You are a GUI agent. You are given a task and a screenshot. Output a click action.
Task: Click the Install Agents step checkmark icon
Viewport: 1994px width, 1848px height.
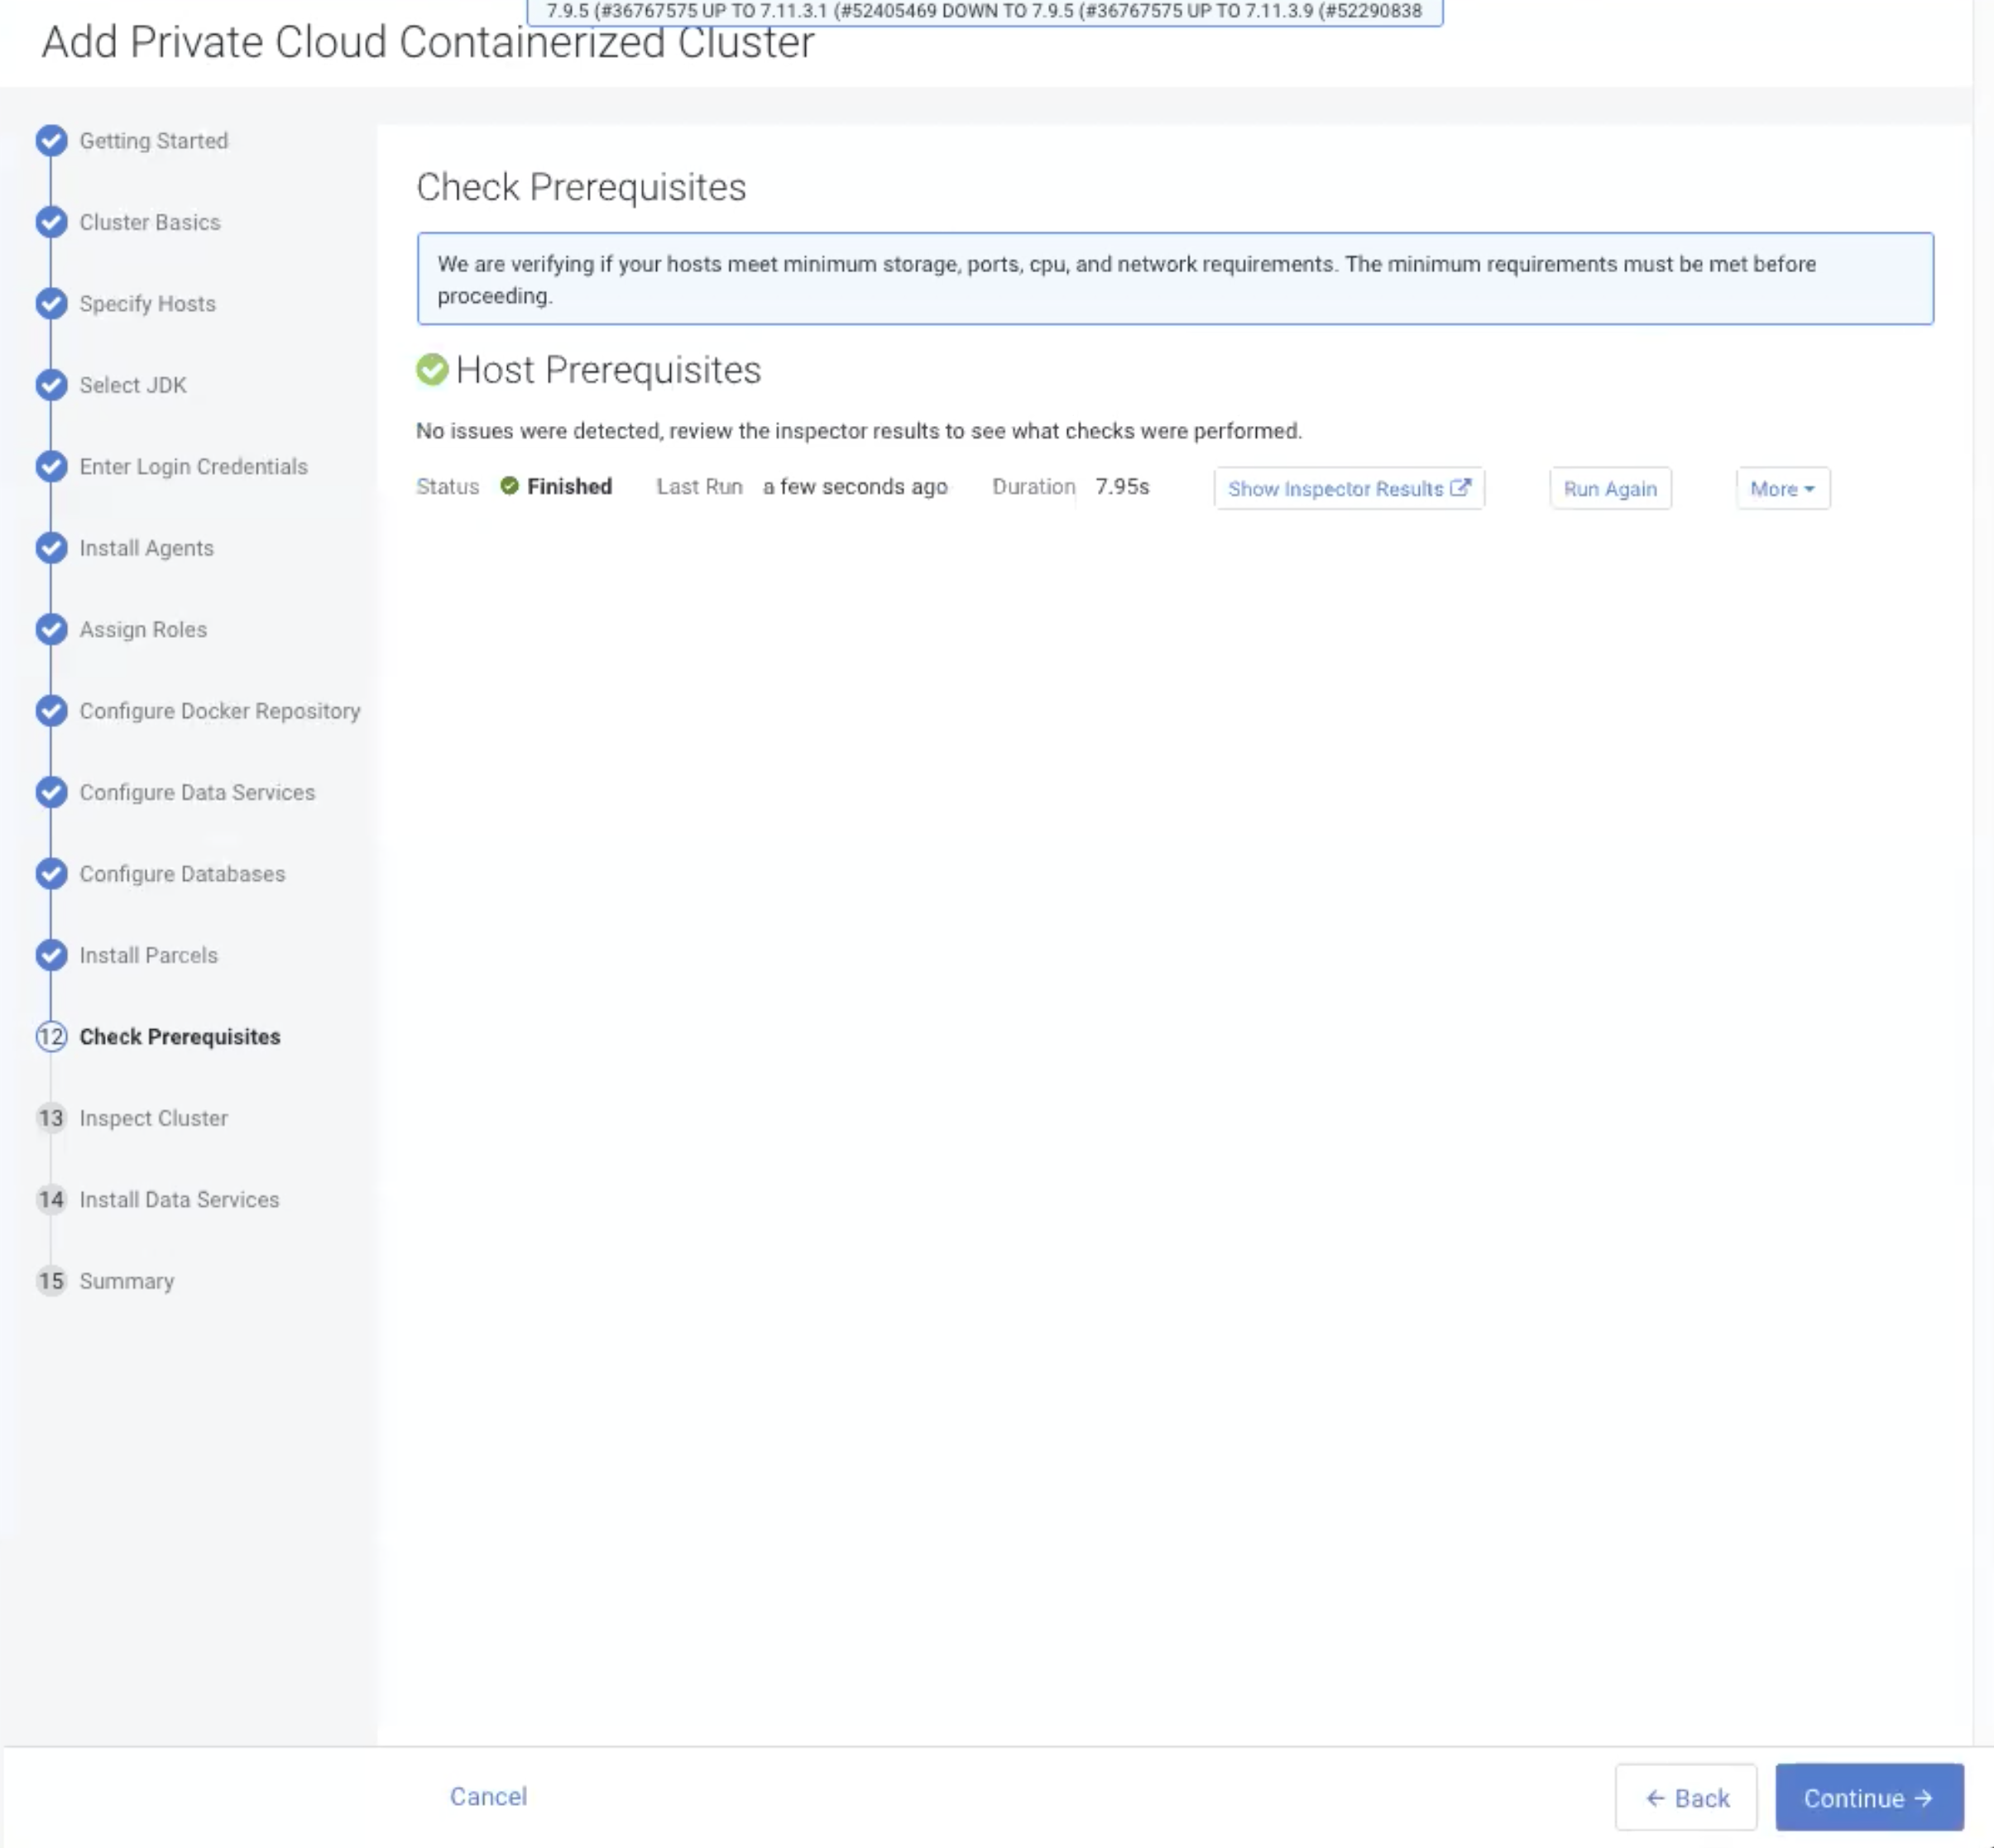[51, 548]
